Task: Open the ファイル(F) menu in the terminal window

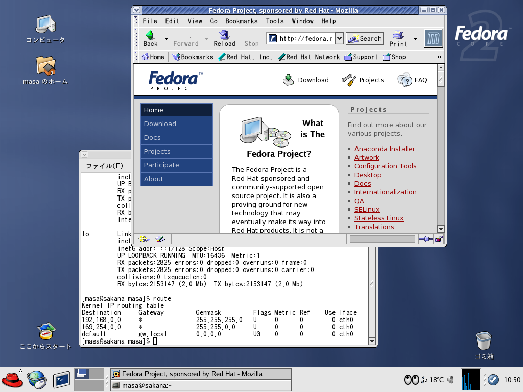Action: coord(104,166)
